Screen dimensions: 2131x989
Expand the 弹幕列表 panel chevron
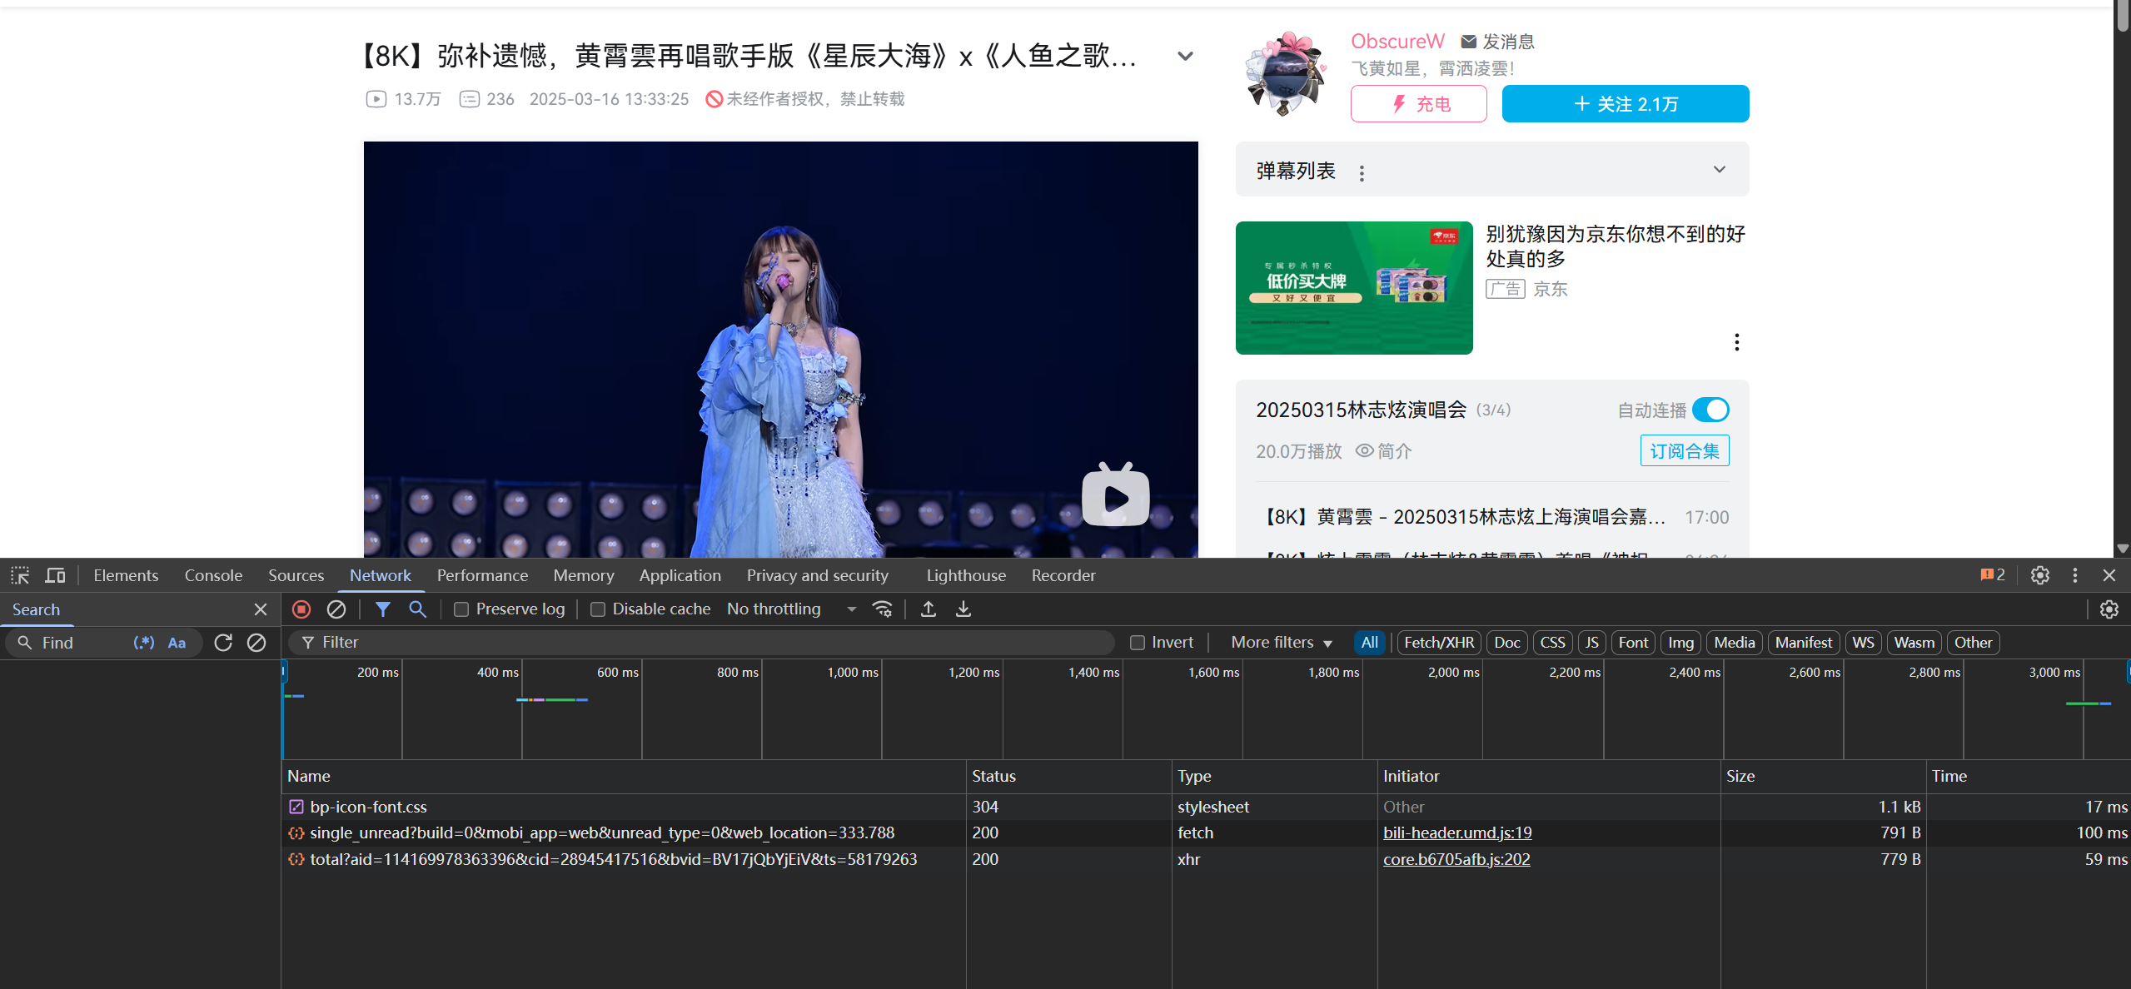click(1719, 170)
